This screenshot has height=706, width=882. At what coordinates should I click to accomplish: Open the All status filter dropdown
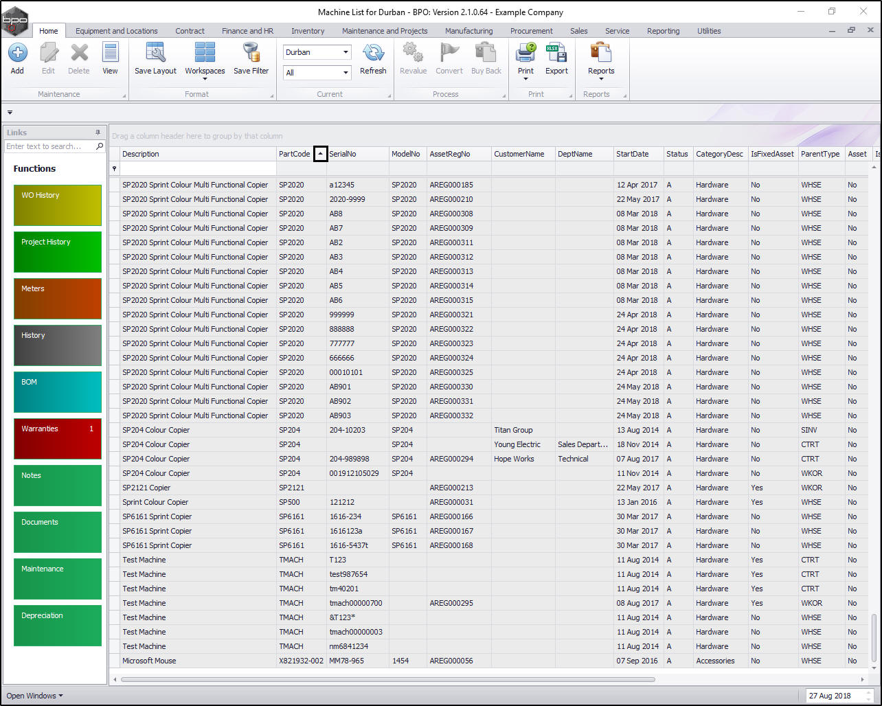346,72
